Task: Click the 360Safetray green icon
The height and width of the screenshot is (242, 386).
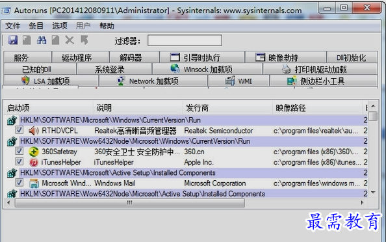Action: coord(34,152)
